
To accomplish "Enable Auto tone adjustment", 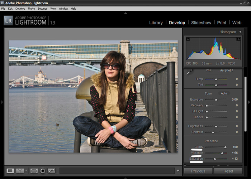I will point(224,93).
